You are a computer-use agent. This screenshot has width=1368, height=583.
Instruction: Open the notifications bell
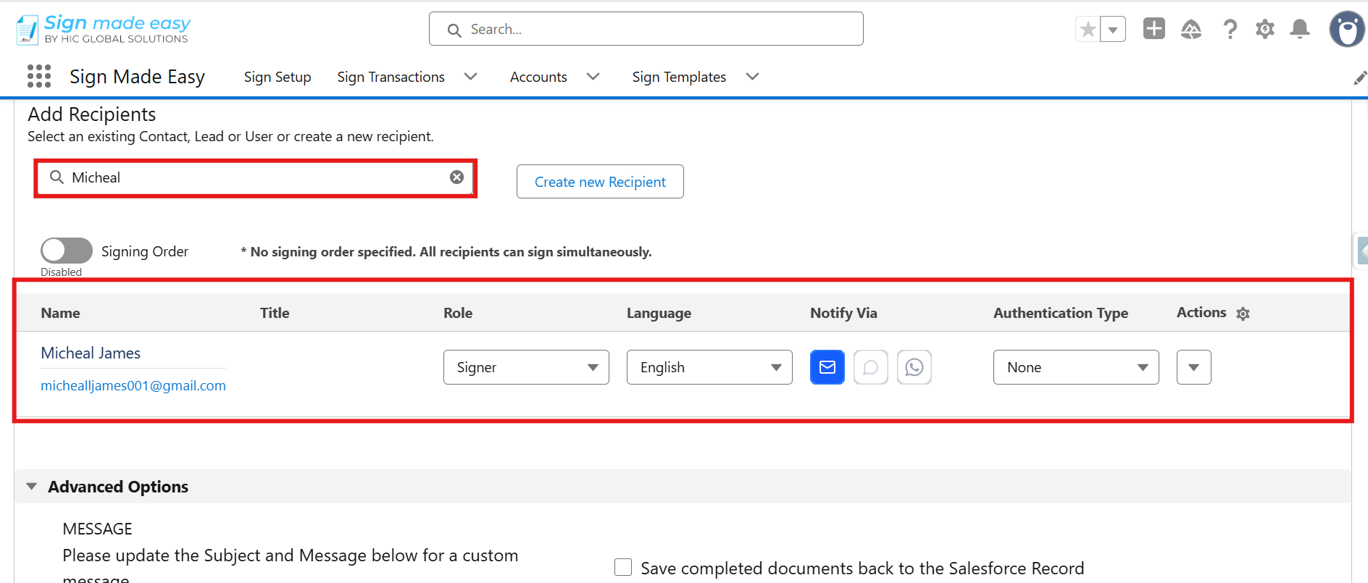coord(1300,29)
